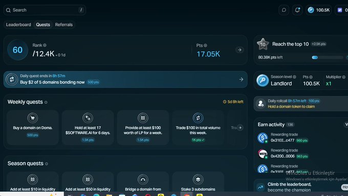
Task: Click the rank 60 circle badge
Action: [x=17, y=50]
